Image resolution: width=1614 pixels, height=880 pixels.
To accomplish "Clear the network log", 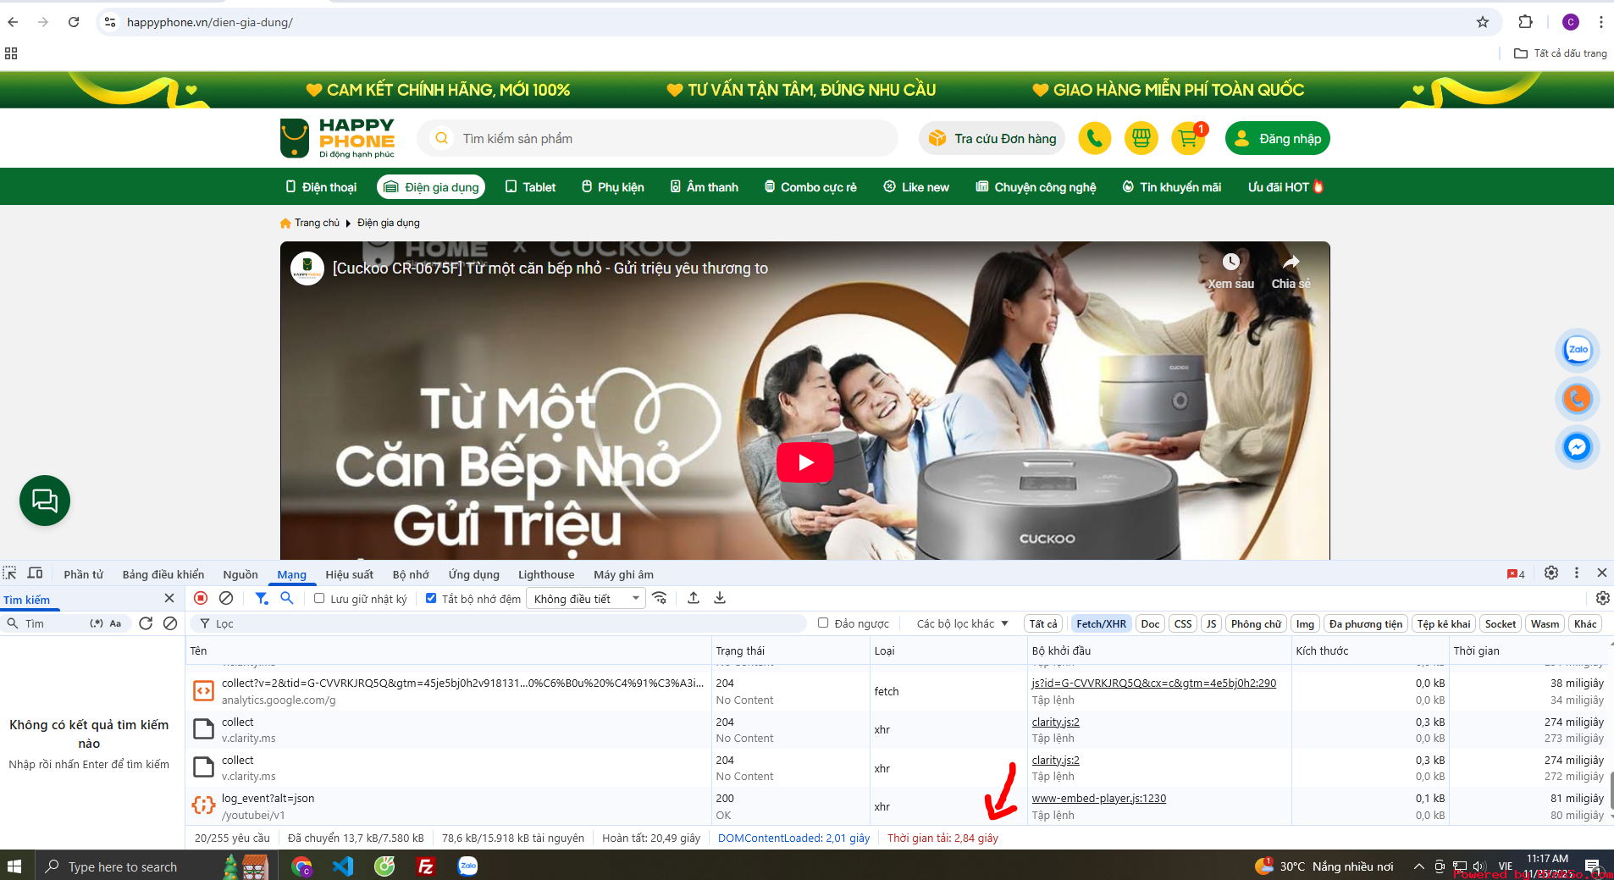I will tap(226, 598).
